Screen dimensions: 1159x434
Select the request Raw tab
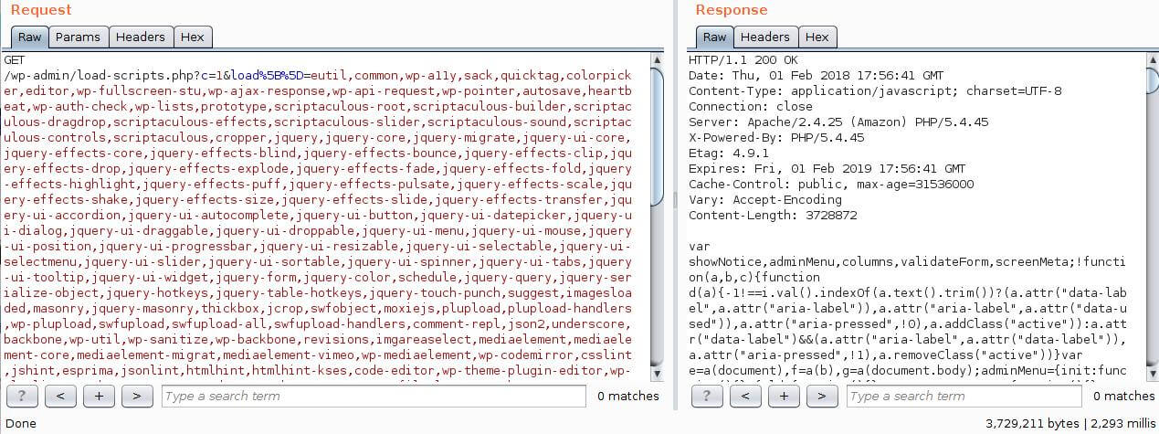[x=29, y=37]
